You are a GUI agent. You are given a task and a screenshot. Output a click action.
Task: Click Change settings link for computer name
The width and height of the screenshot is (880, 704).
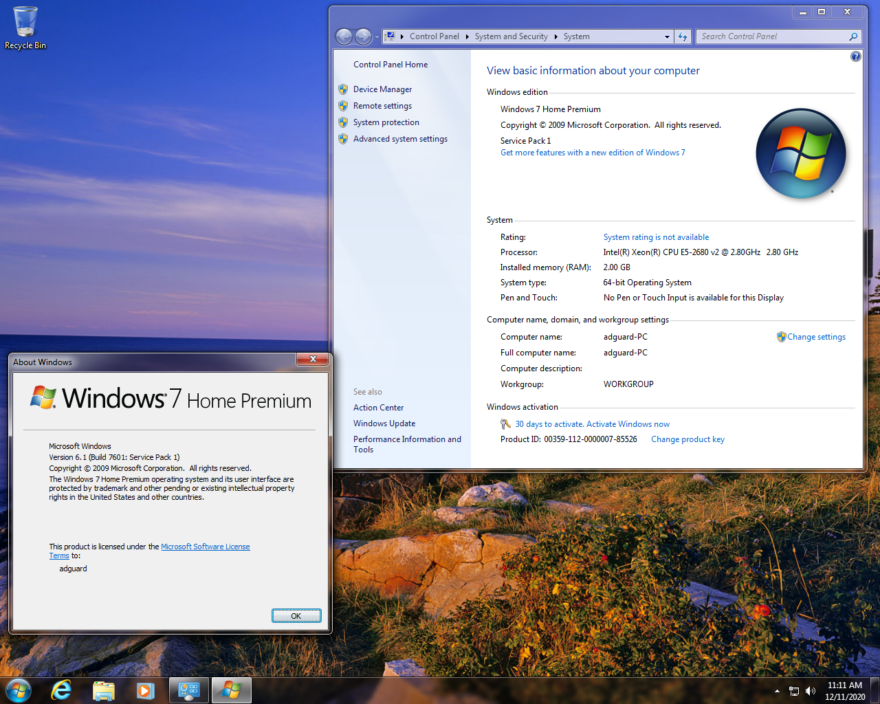point(816,337)
